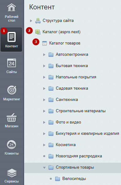
Task: Open the Магазин basket section
Action: pos(12,120)
